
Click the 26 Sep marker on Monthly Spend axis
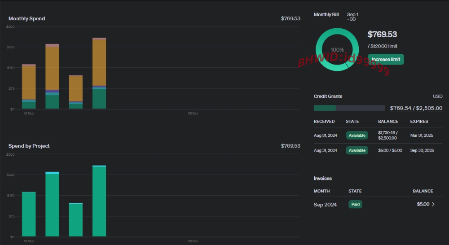[x=193, y=114]
